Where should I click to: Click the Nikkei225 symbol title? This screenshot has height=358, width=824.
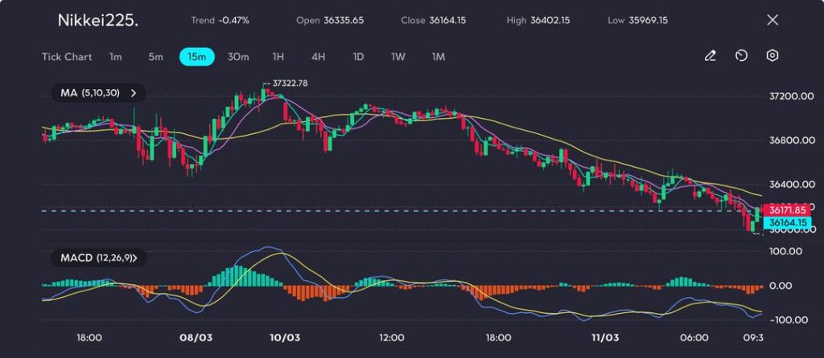coord(97,21)
